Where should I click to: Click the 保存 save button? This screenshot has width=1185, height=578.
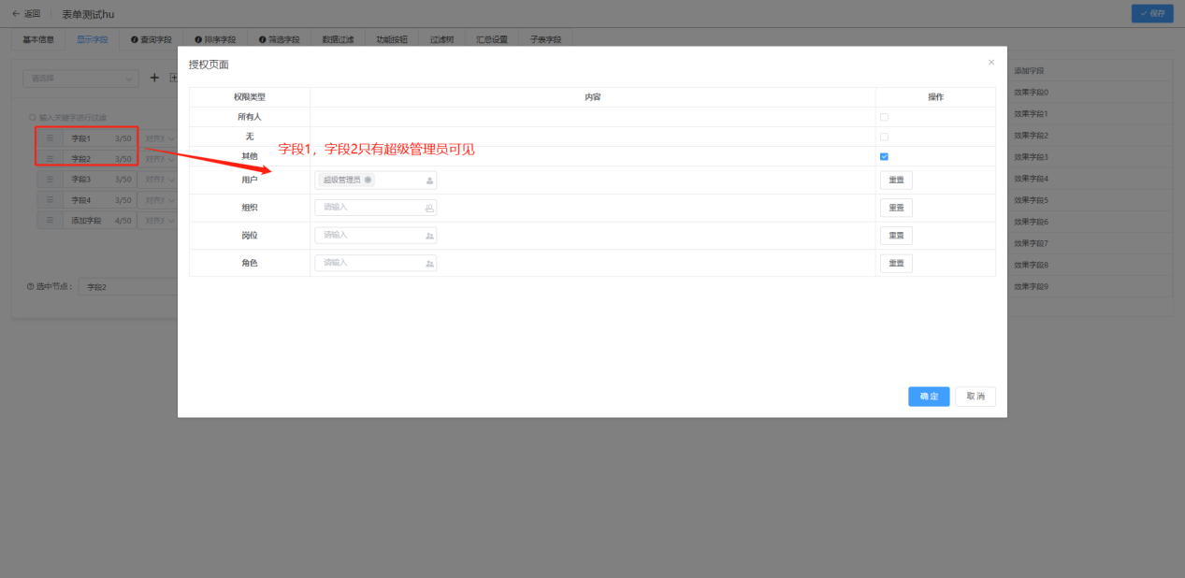[1152, 13]
